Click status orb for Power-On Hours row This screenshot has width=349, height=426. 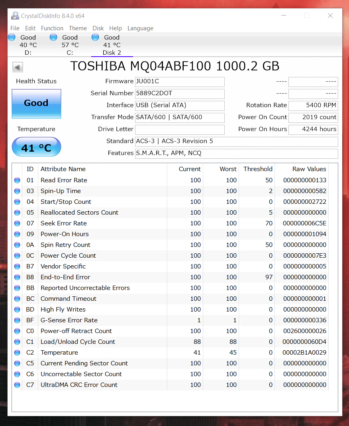tap(17, 234)
